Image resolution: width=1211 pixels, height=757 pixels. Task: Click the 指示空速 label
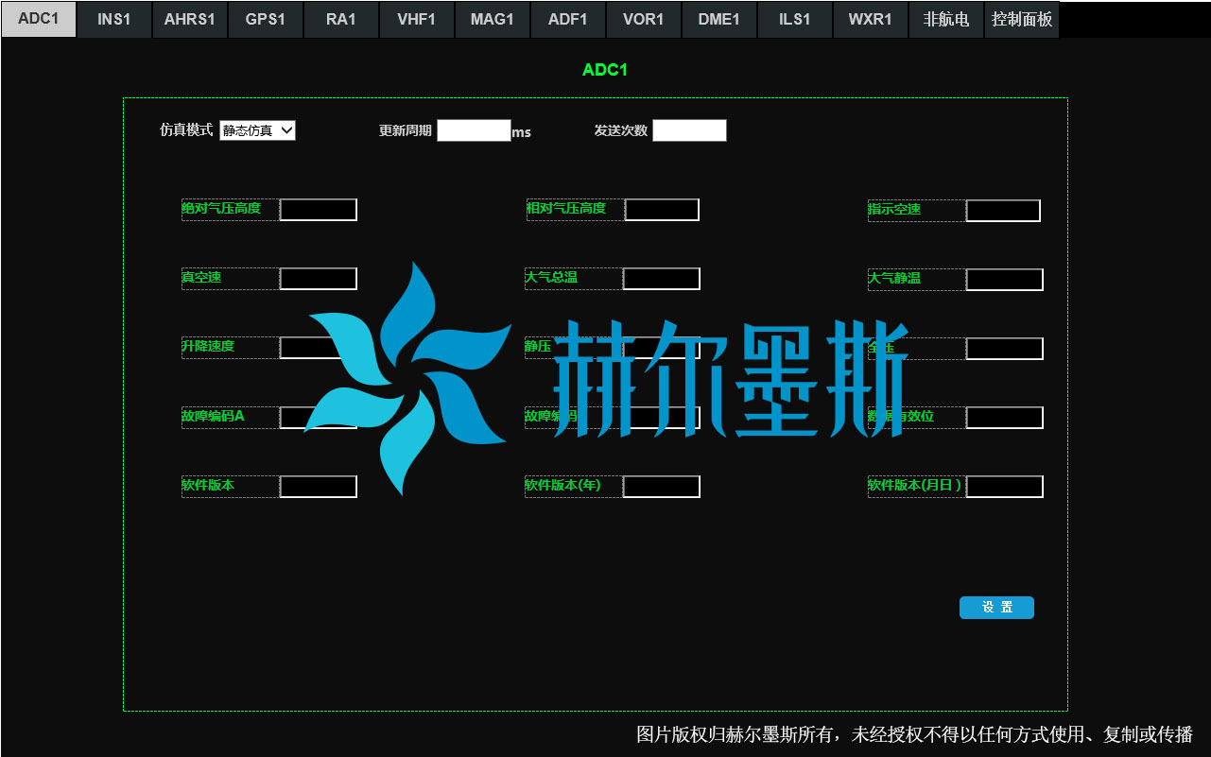tap(894, 209)
